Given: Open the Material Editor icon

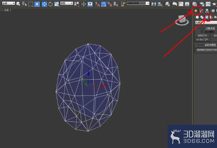Looking at the screenshot, I should [x=195, y=4].
